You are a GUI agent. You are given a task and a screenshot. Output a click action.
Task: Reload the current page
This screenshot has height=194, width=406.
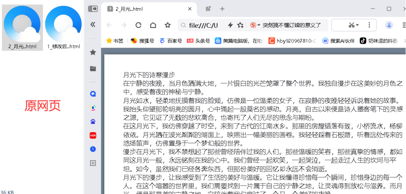[x=138, y=25]
